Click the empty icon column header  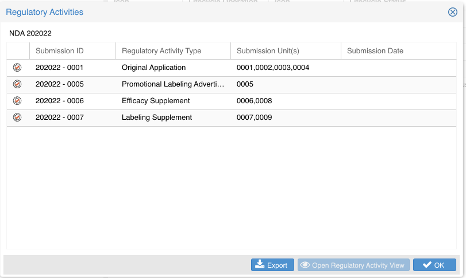pos(18,51)
